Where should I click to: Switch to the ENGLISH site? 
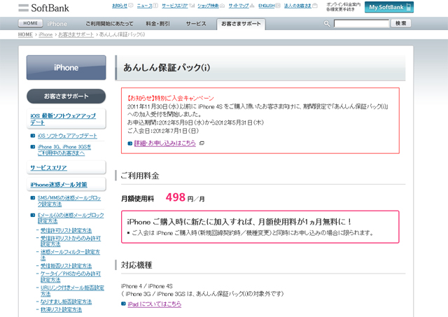pyautogui.click(x=266, y=6)
